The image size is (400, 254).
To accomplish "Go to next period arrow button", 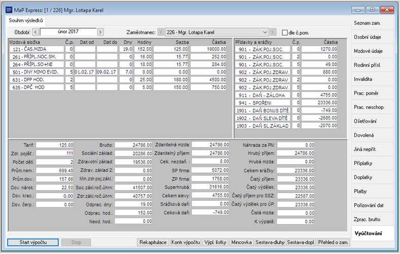I will [101, 32].
